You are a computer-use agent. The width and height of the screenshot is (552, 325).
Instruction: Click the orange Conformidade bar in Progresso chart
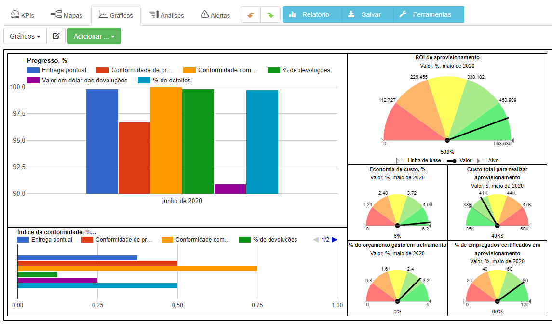(166, 140)
